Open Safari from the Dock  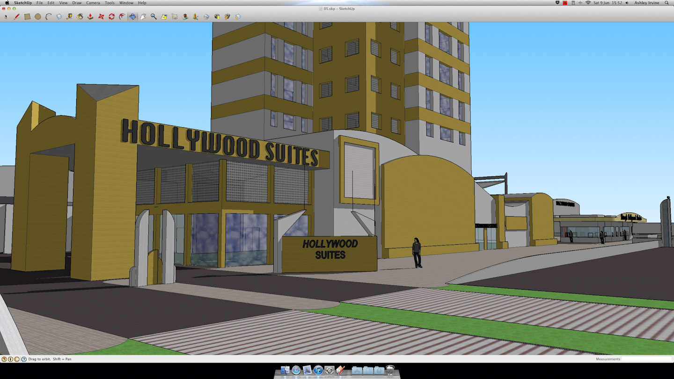point(296,370)
